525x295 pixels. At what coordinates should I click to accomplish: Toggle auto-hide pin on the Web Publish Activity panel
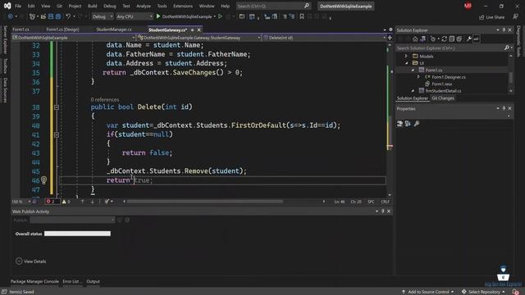tap(383, 211)
